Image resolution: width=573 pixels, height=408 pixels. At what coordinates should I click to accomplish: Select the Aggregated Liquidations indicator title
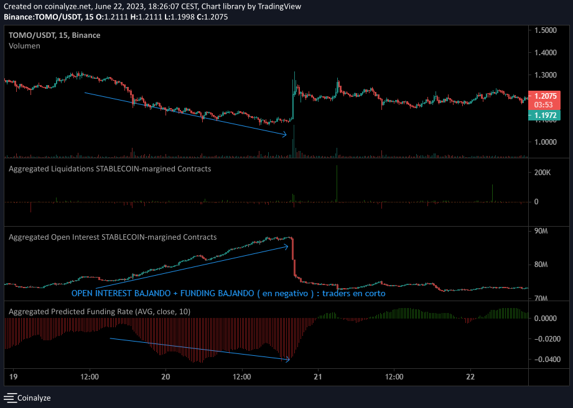(x=109, y=168)
